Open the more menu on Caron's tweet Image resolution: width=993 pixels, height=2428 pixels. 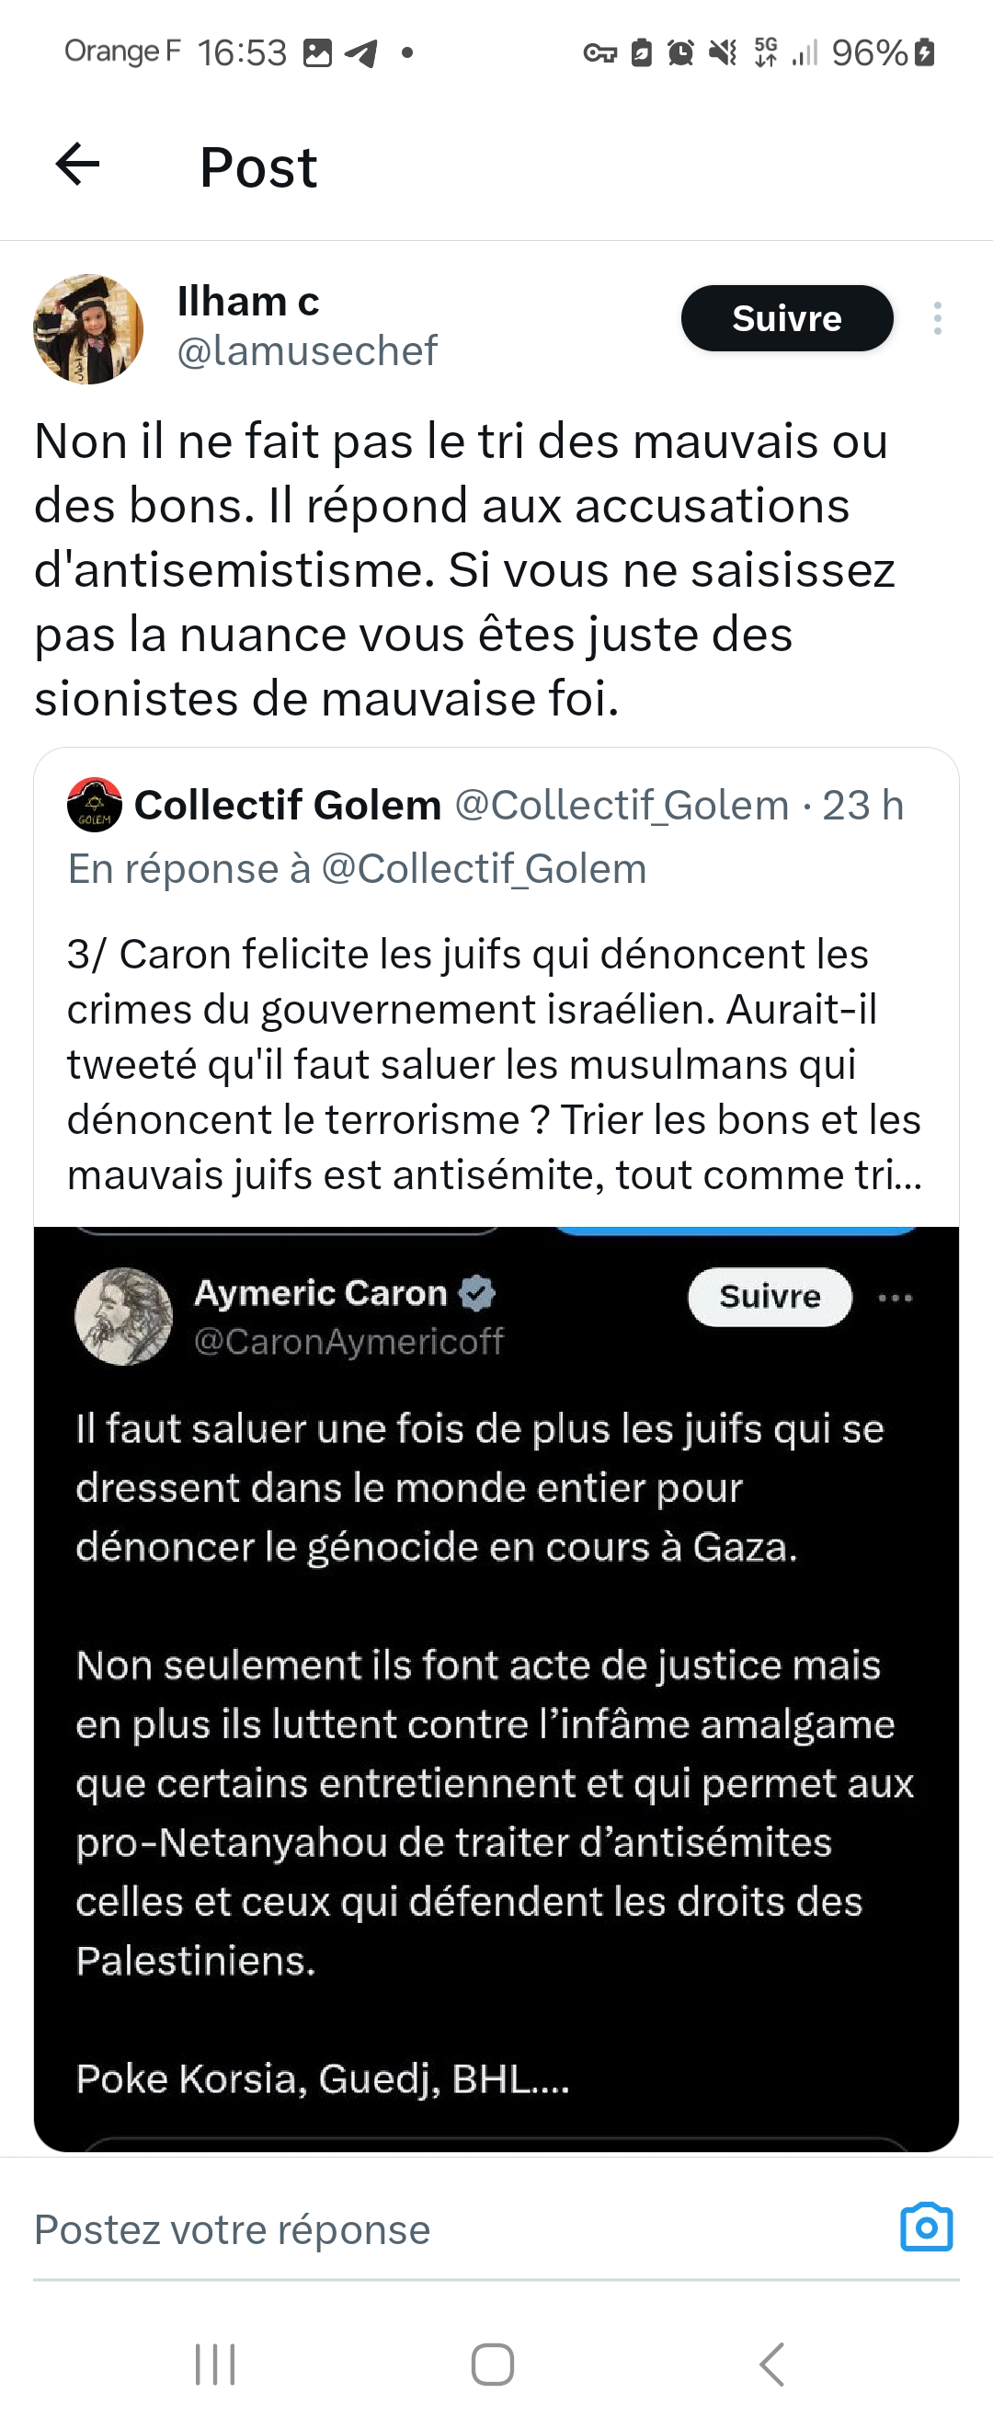894,1298
